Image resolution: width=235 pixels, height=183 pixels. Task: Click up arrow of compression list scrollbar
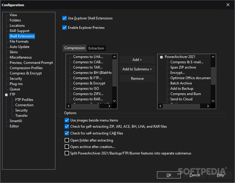(114, 57)
